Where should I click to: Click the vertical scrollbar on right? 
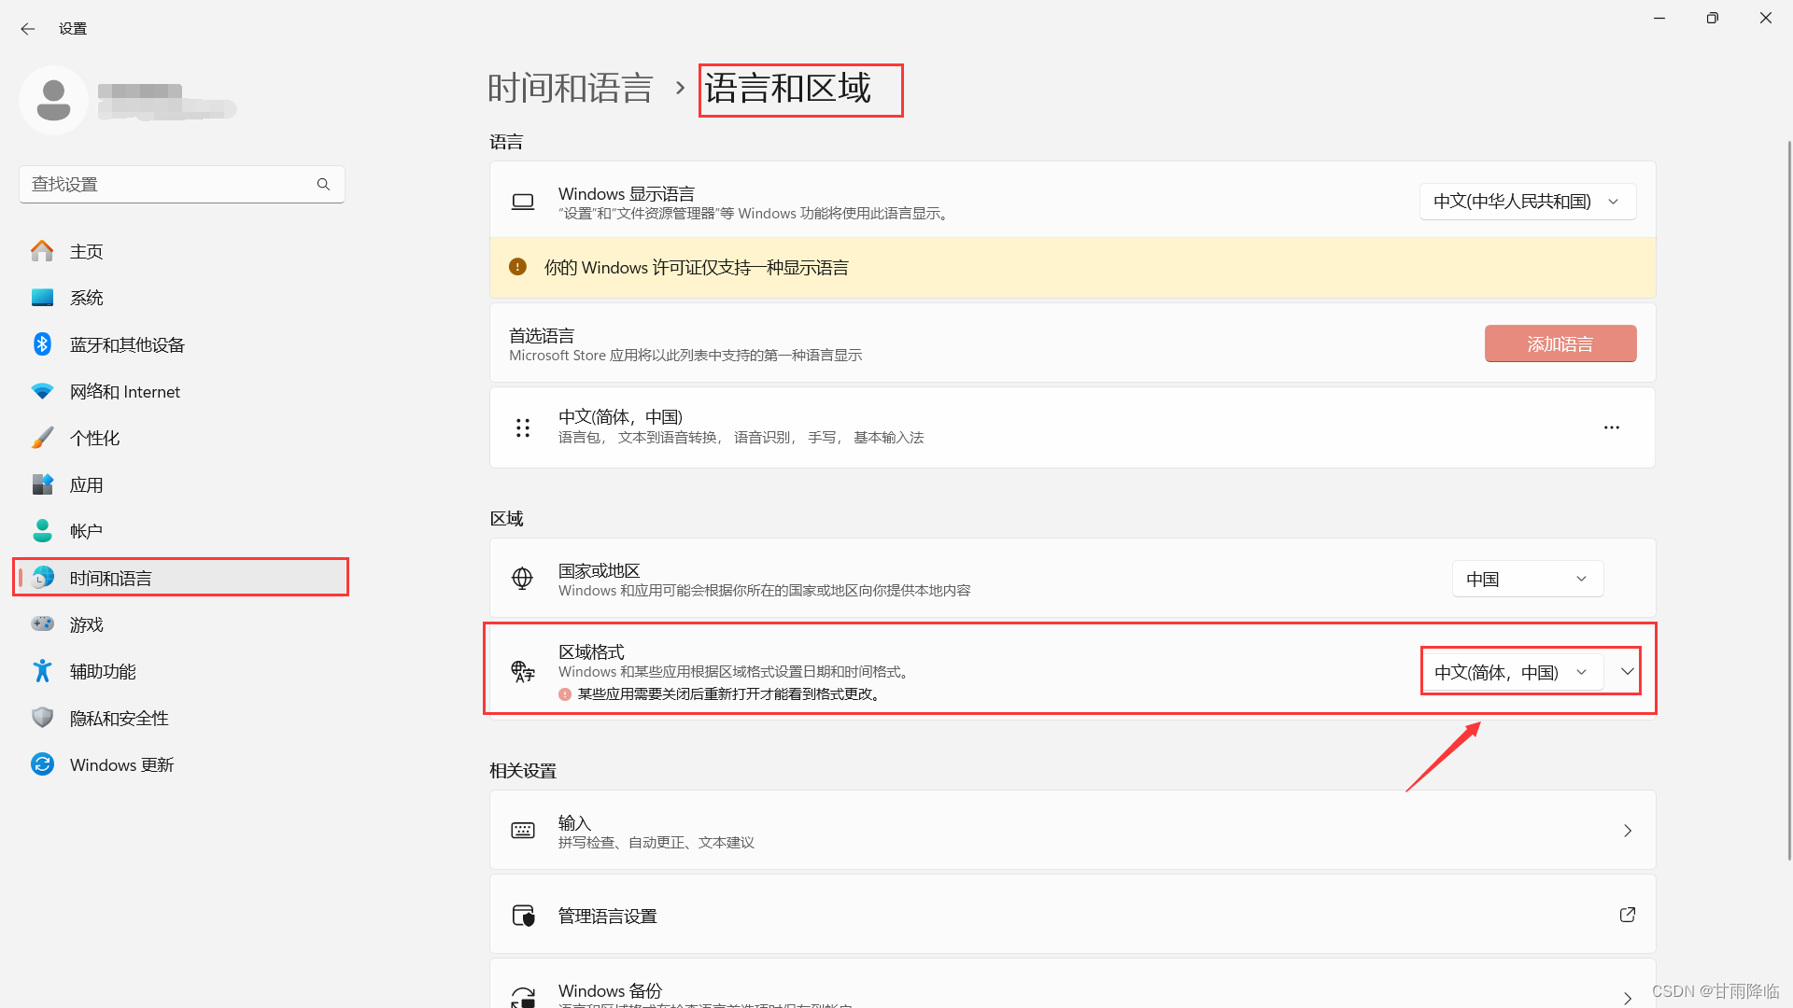(x=1789, y=499)
